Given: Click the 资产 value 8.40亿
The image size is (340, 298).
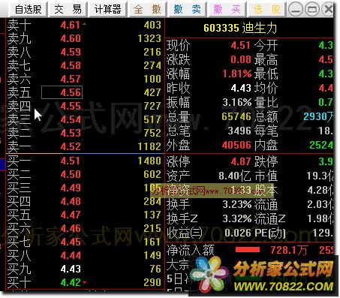Looking at the screenshot, I should 235,176.
